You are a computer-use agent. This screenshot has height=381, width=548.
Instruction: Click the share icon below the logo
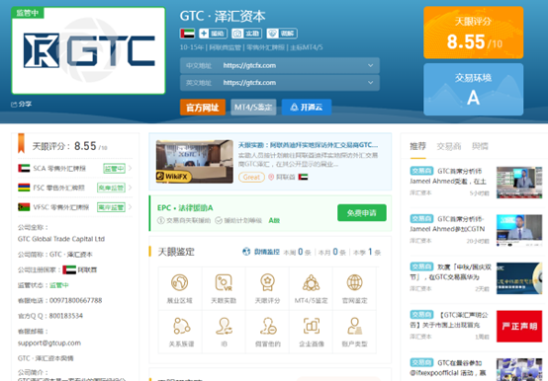pos(14,105)
